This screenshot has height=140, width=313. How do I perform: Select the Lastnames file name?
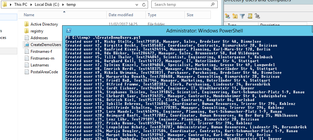39,65
